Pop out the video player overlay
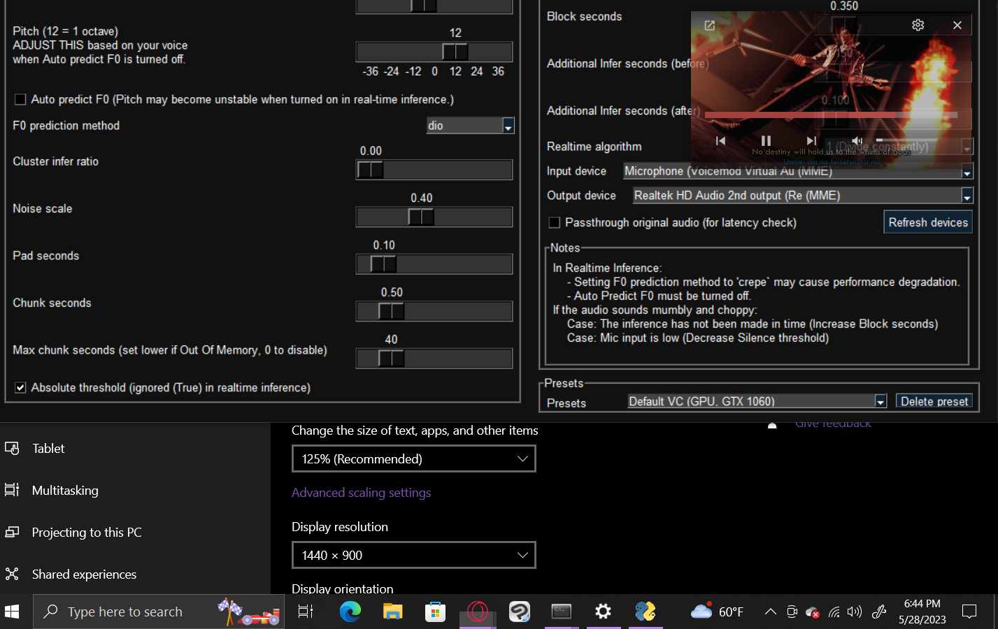Viewport: 998px width, 629px height. [x=709, y=25]
